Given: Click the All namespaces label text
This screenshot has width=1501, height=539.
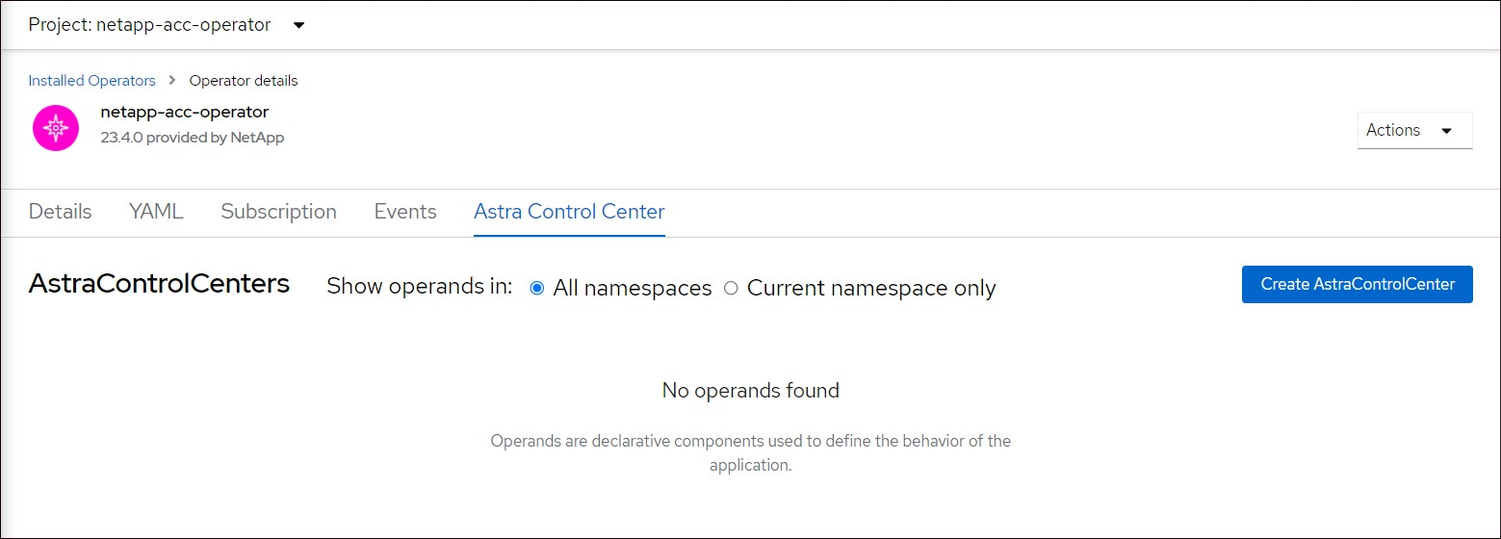Looking at the screenshot, I should pos(632,288).
